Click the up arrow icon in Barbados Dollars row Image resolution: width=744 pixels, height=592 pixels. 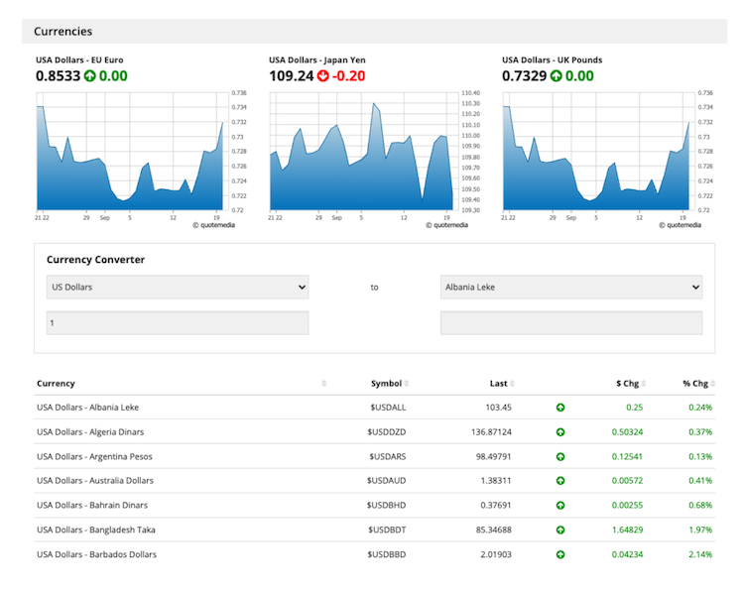pyautogui.click(x=560, y=554)
